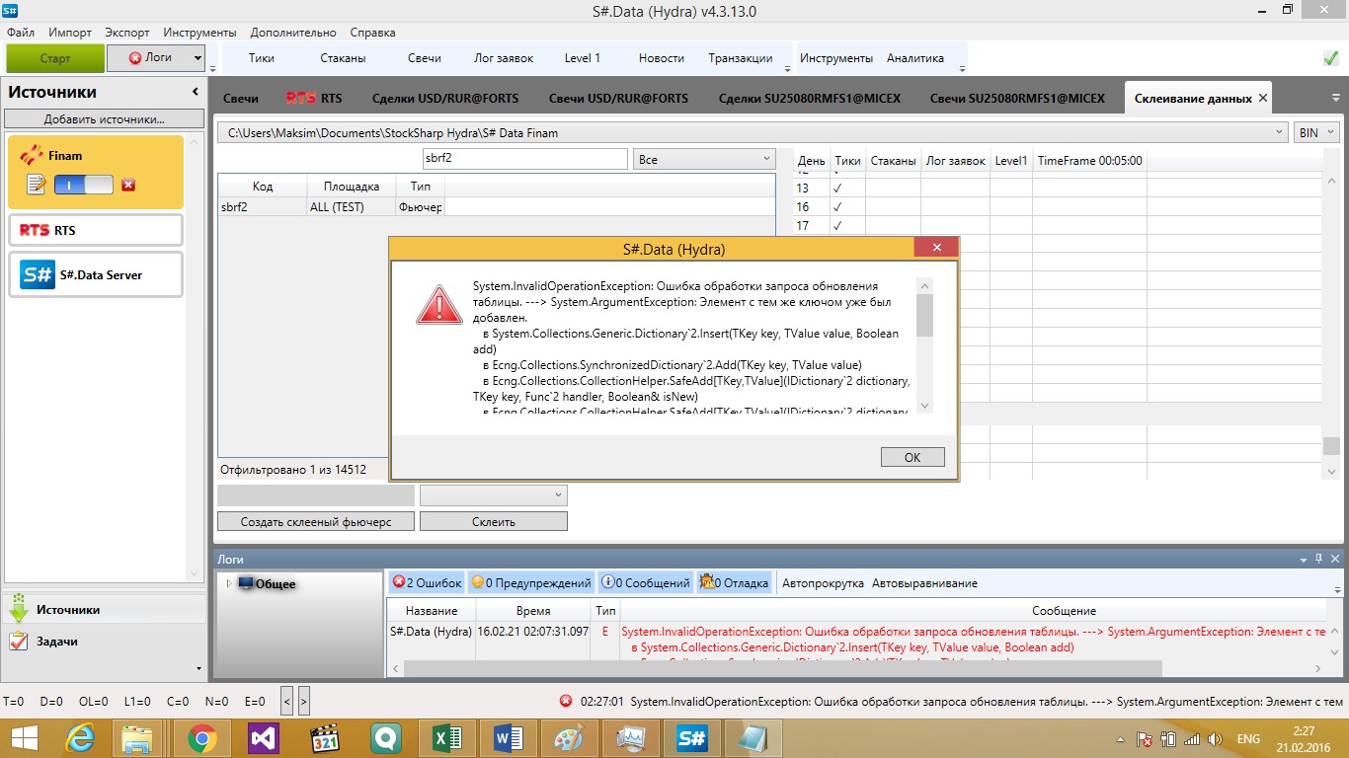Open the S#.Data Server source
This screenshot has width=1349, height=758.
tap(96, 274)
